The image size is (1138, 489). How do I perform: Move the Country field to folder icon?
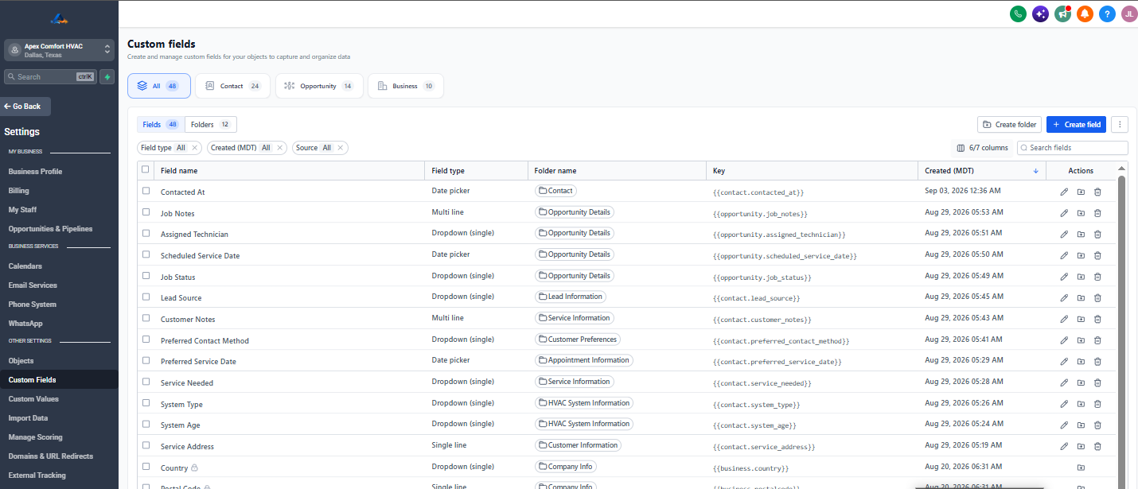(x=1081, y=468)
